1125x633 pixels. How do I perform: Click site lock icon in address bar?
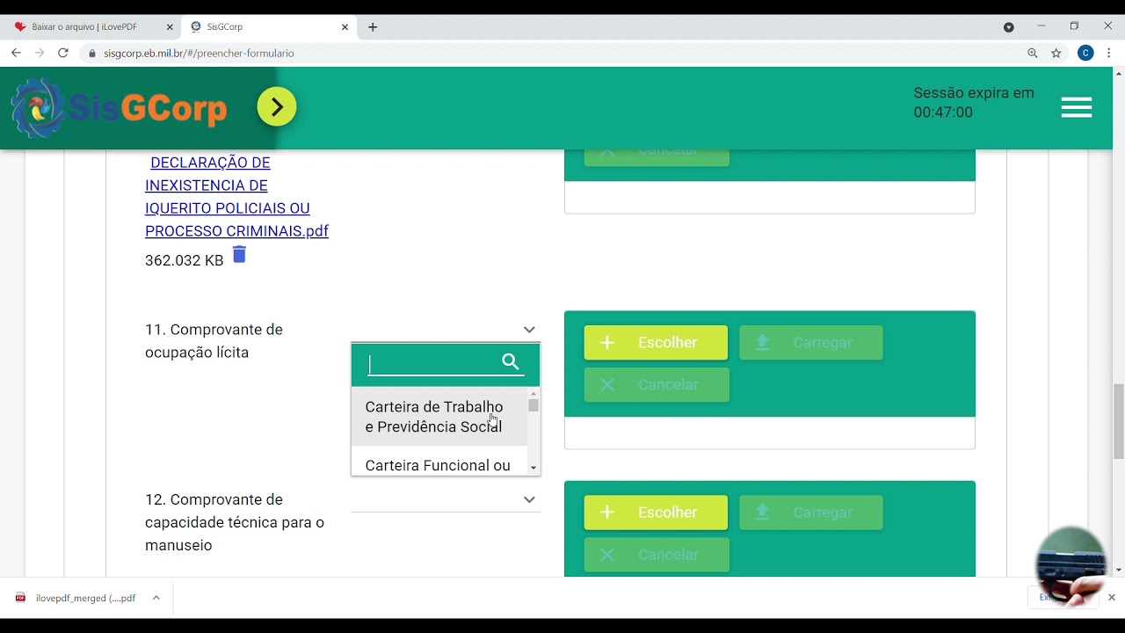click(92, 54)
